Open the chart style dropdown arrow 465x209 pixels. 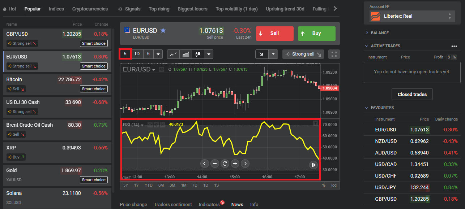coord(209,54)
